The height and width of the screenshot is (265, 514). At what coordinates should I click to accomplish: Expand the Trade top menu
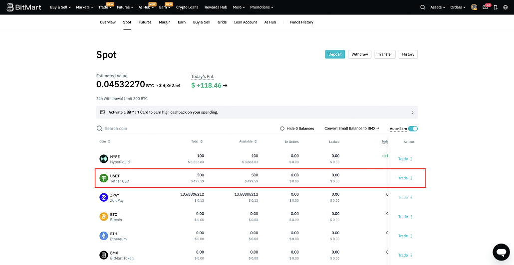(105, 7)
